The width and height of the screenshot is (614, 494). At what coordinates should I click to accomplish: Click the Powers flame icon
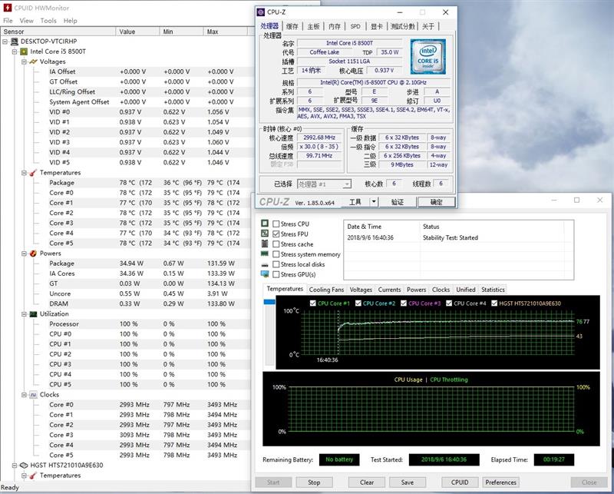pyautogui.click(x=33, y=254)
